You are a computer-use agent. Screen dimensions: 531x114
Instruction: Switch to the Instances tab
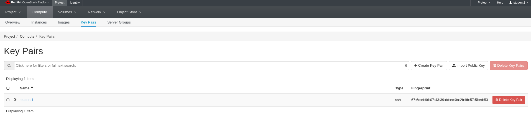click(x=39, y=22)
